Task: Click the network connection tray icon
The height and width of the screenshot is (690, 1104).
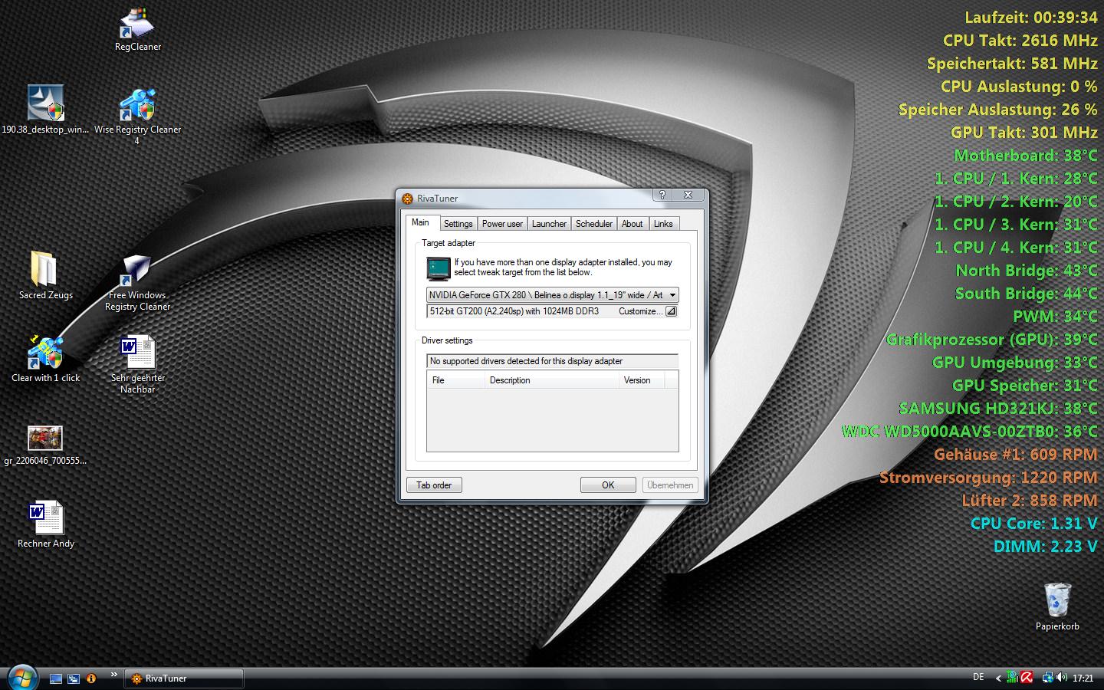Action: [1047, 678]
